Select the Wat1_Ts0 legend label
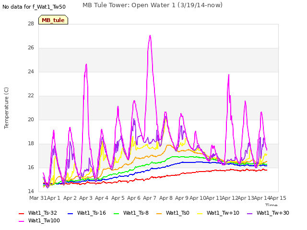This screenshot has height=230, width=307. point(177,213)
